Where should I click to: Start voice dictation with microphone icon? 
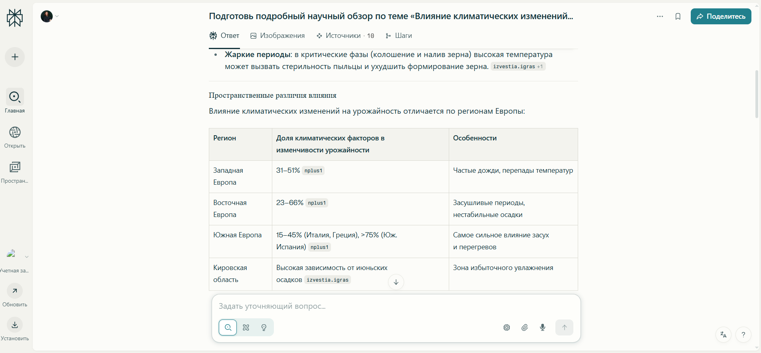click(543, 327)
